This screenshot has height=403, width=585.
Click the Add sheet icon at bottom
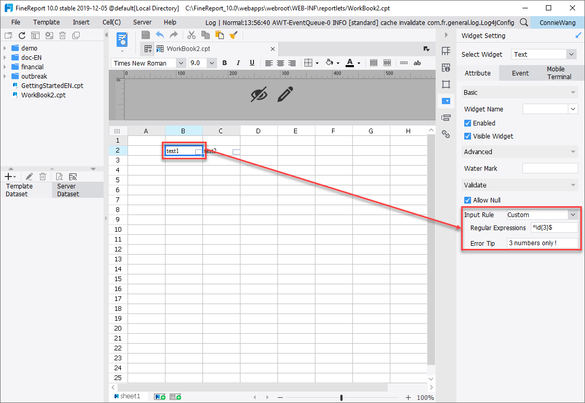[x=160, y=397]
